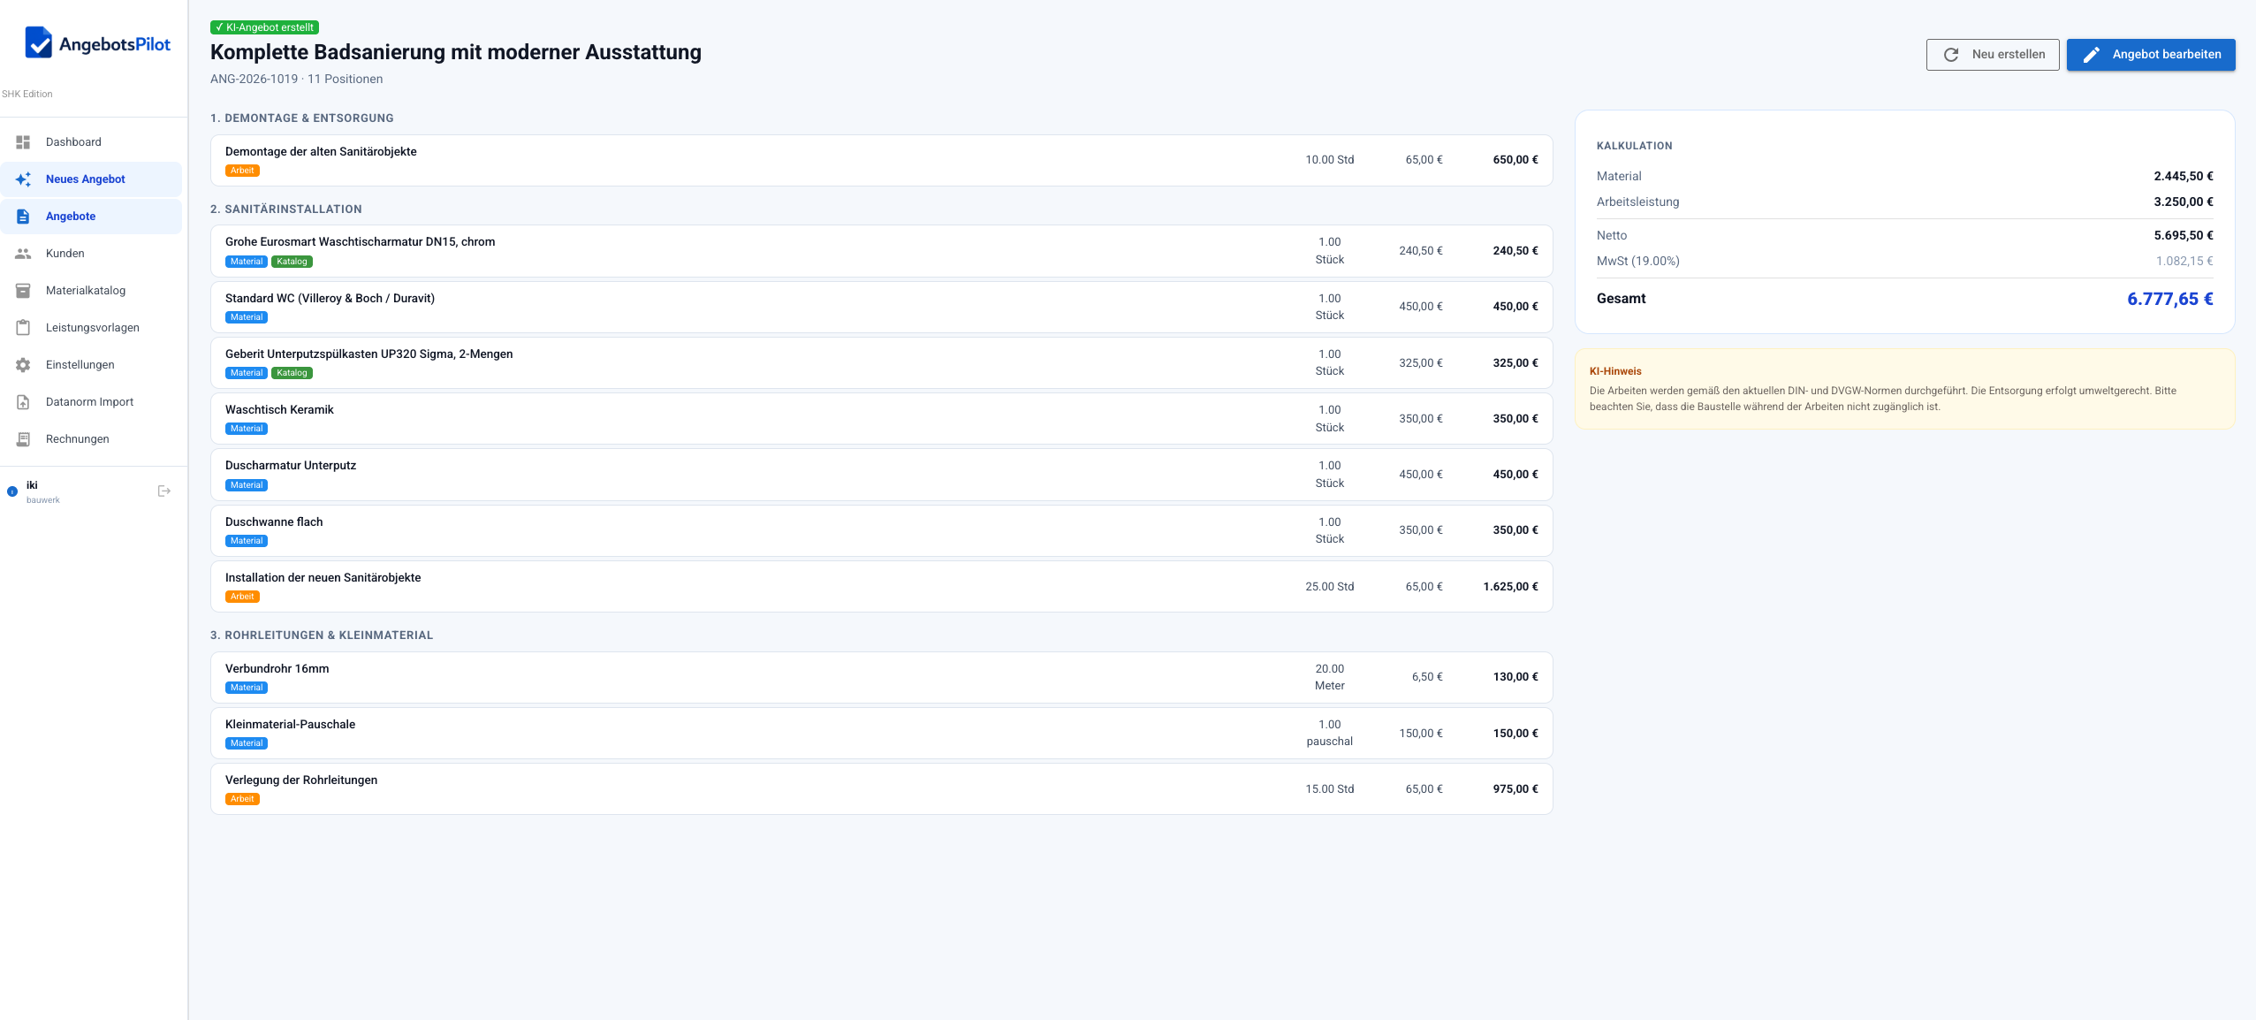Click the Dashboard grid icon

23,142
